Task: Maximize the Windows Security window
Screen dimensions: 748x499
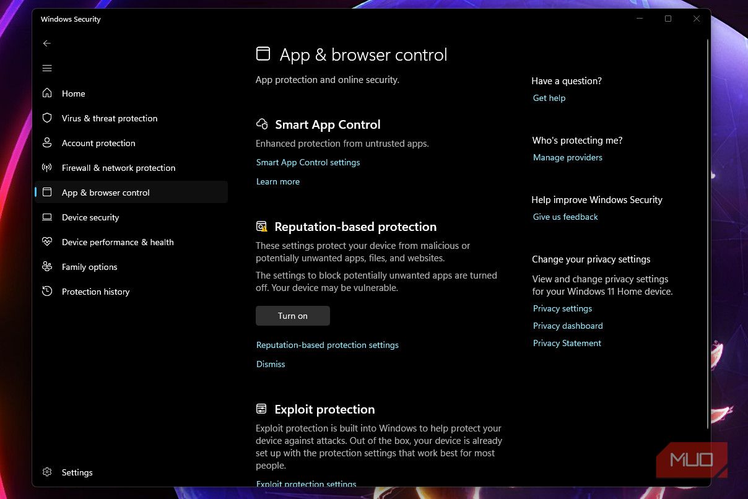Action: (x=668, y=19)
